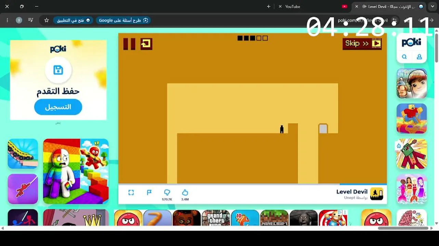Open the Poki user account icon
This screenshot has width=439, height=246.
click(x=419, y=57)
